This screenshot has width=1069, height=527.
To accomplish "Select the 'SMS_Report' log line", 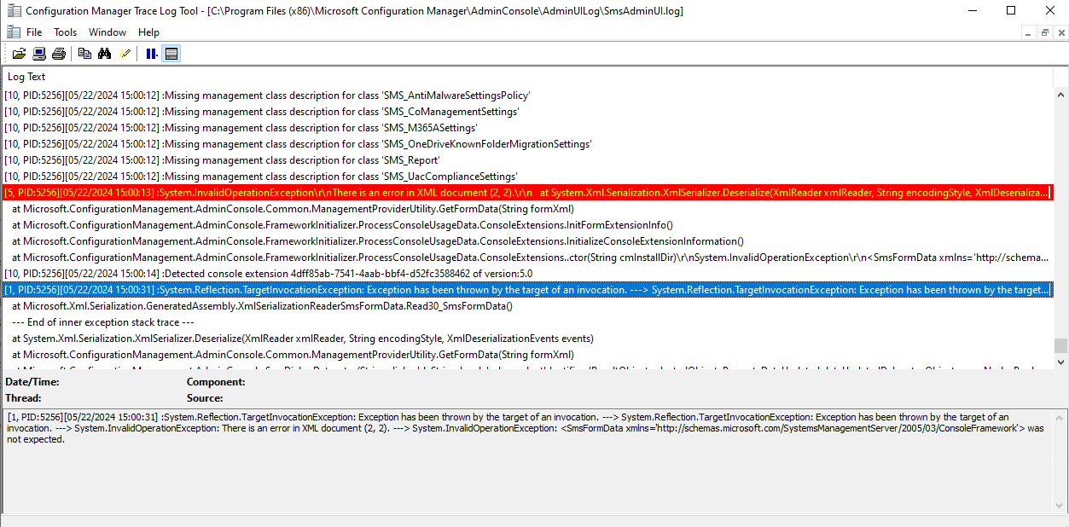I will tap(528, 160).
